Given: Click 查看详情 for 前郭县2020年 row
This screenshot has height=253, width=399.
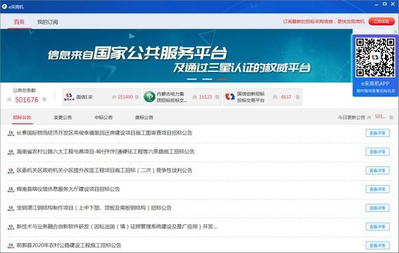Looking at the screenshot, I should (377, 246).
